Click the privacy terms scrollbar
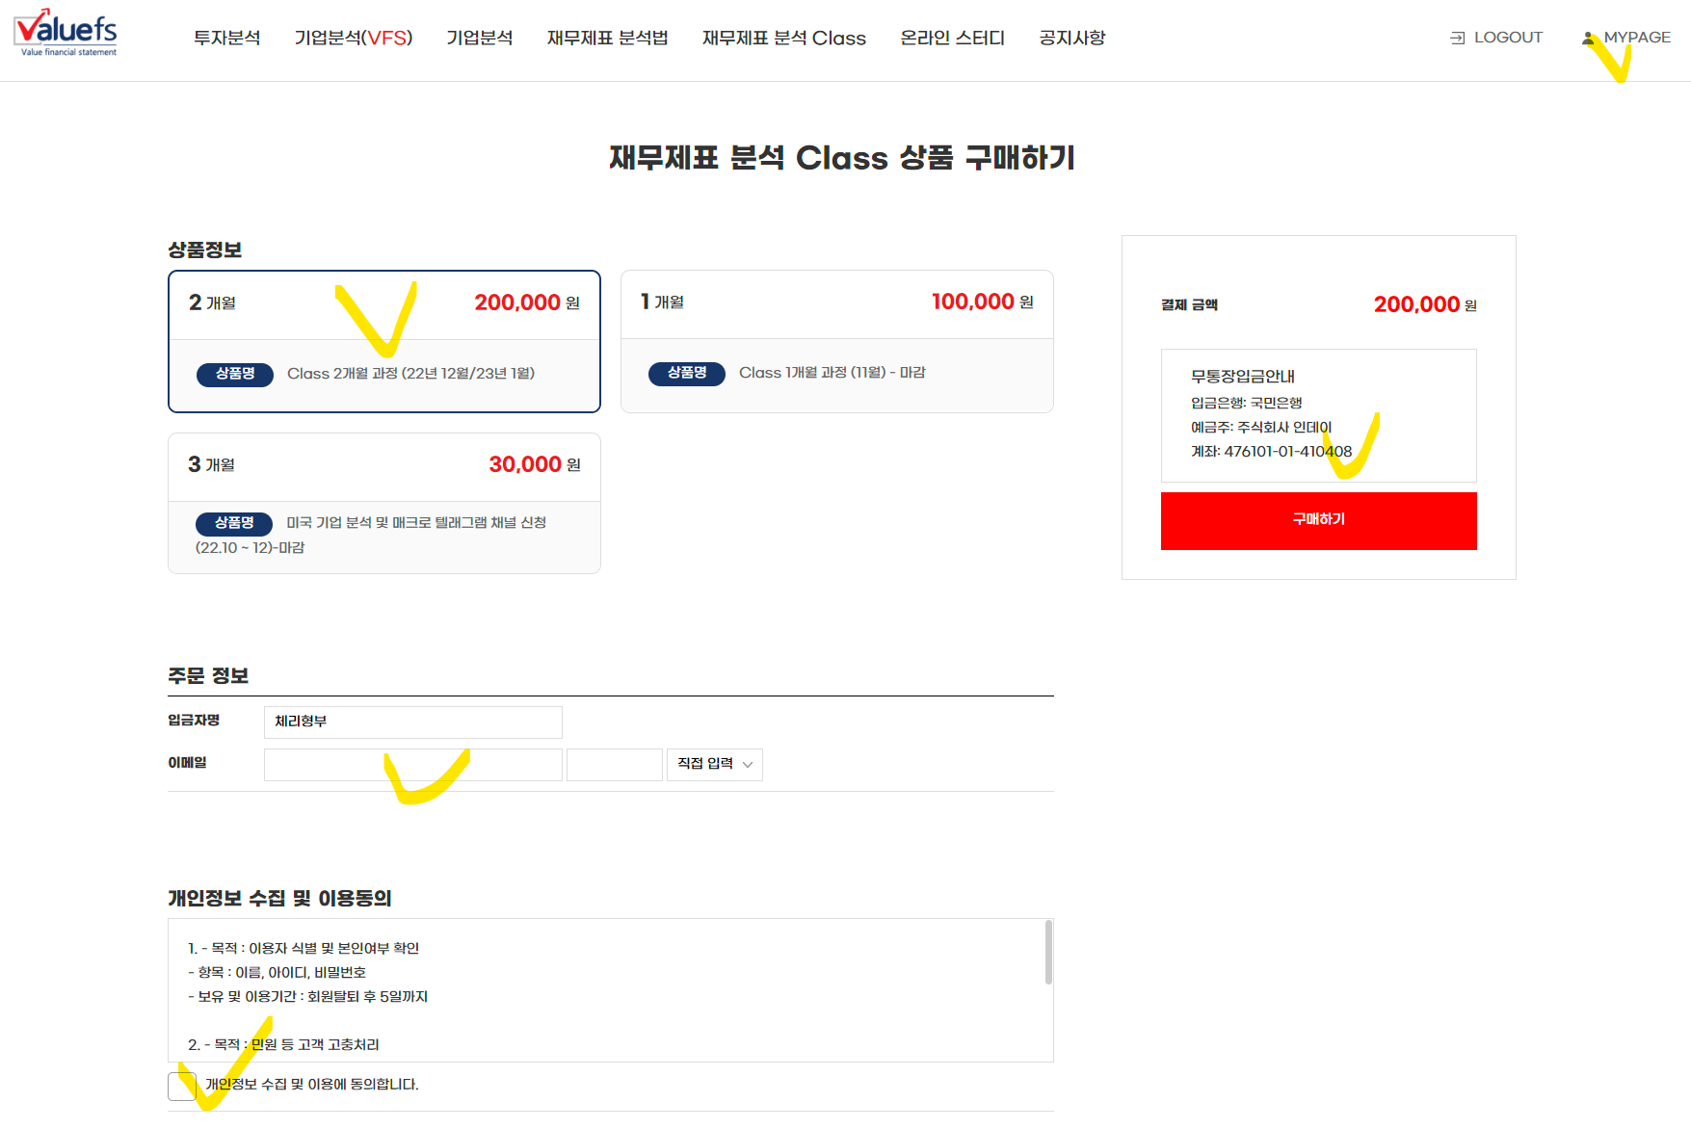1691x1129 pixels. coord(1048,952)
